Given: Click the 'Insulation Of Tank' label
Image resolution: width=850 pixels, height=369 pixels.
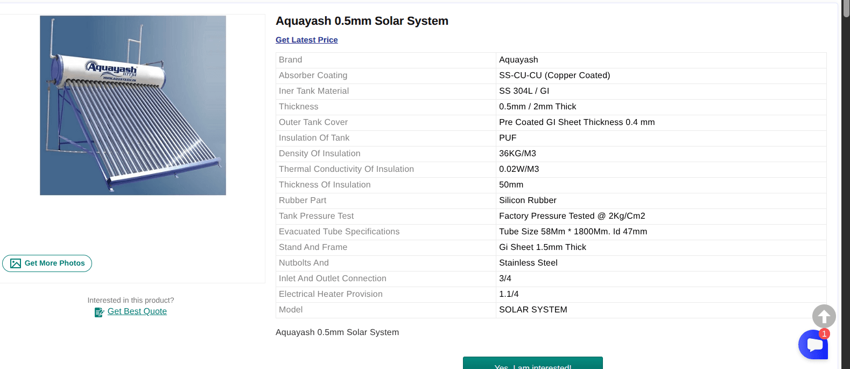Looking at the screenshot, I should 314,138.
